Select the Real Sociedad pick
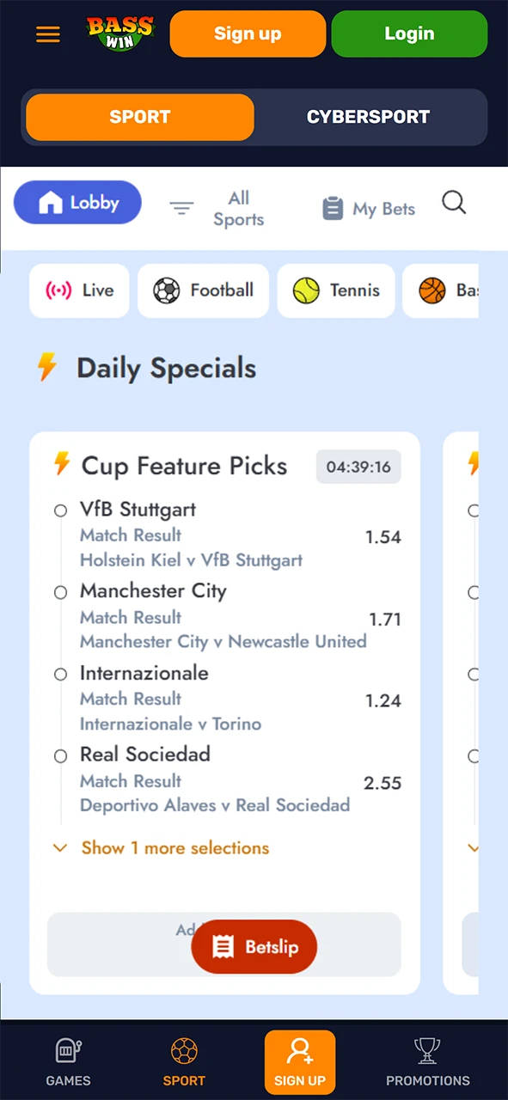Viewport: 508px width, 1100px height. [x=60, y=755]
